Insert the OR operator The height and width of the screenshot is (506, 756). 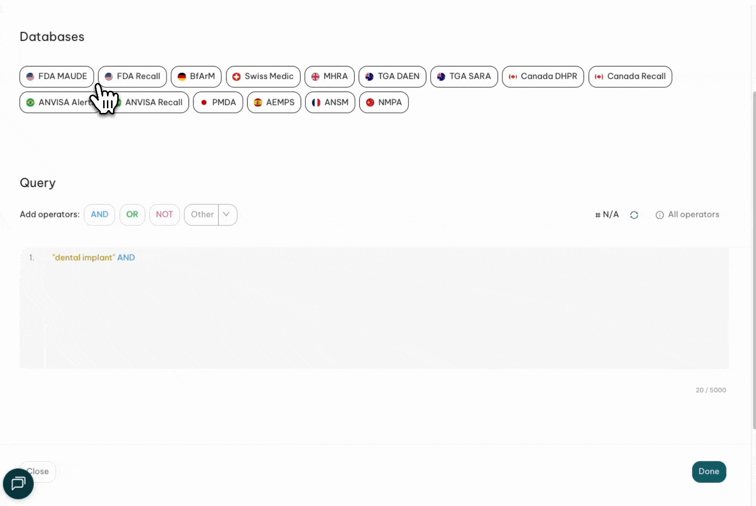[x=132, y=215]
